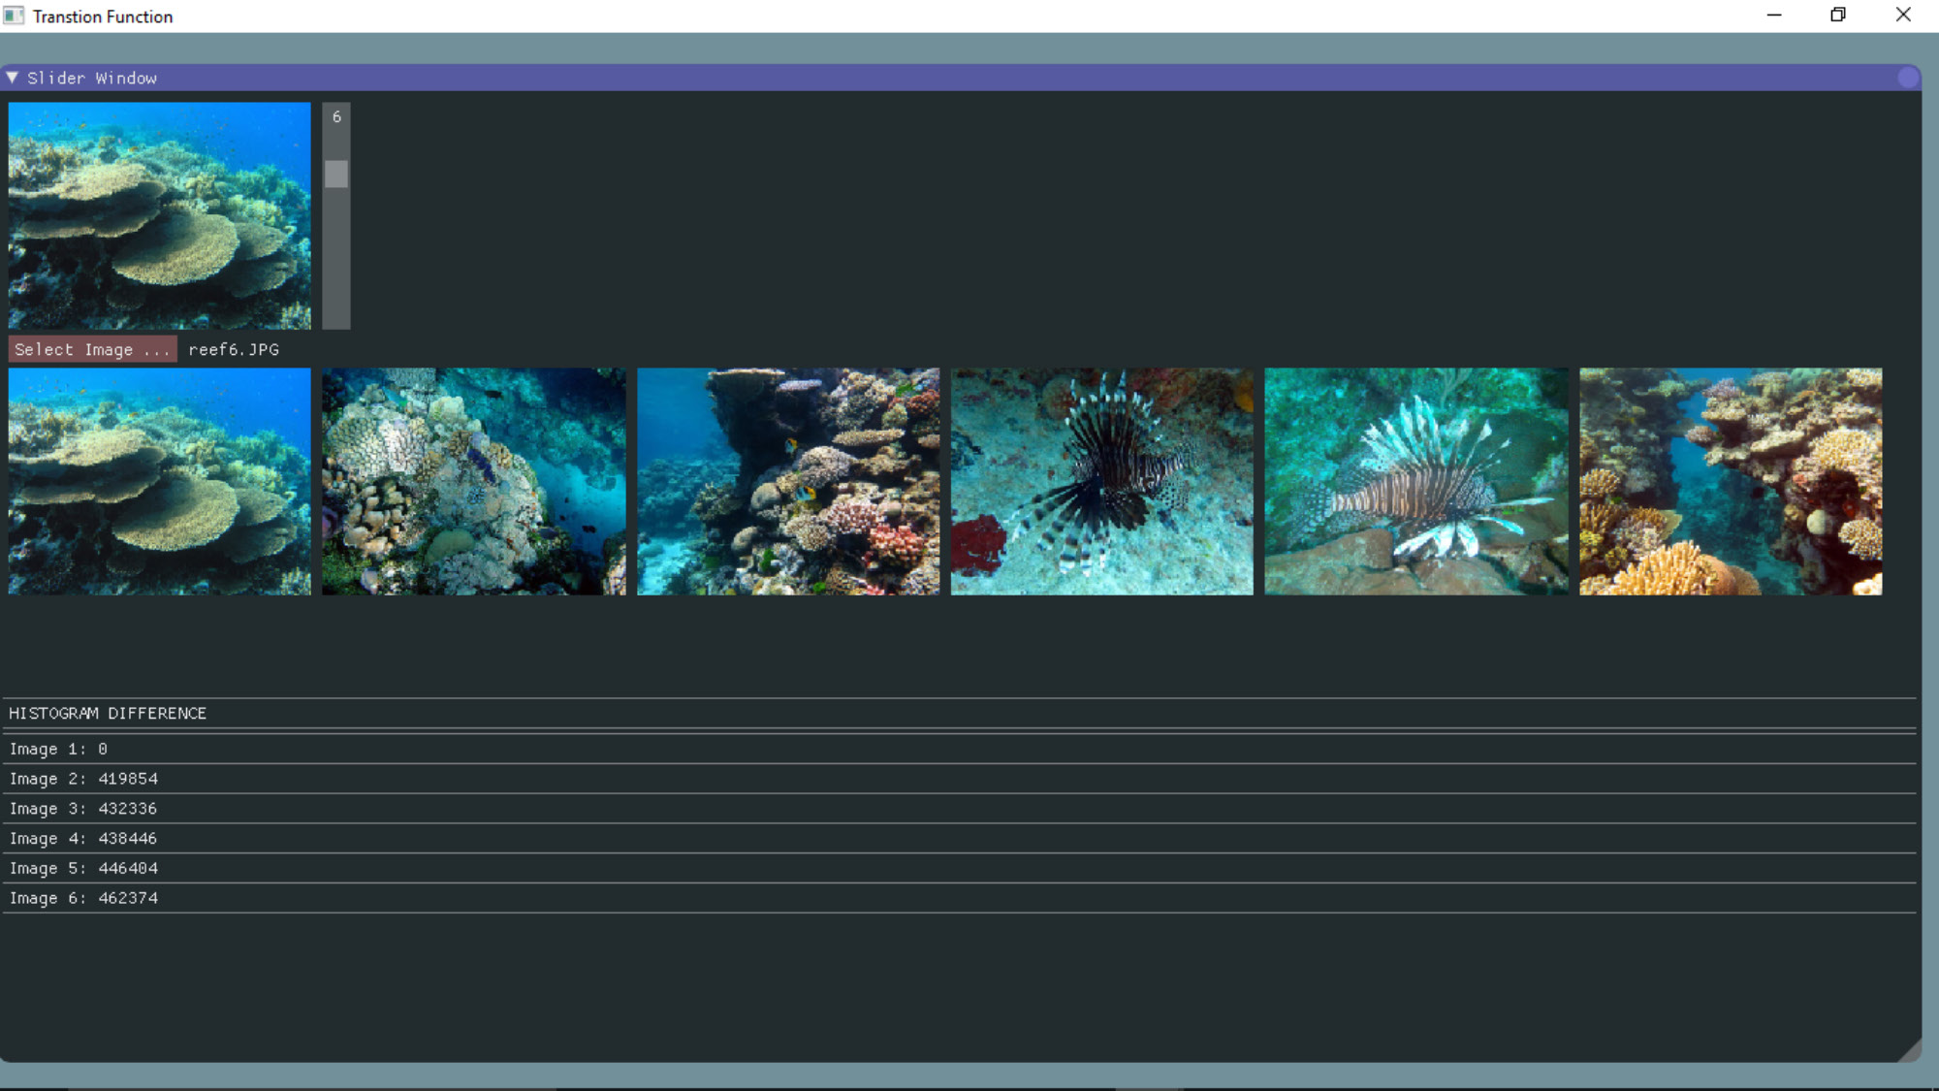Select the sixth orange coral thumbnail
The image size is (1939, 1091).
coord(1731,481)
